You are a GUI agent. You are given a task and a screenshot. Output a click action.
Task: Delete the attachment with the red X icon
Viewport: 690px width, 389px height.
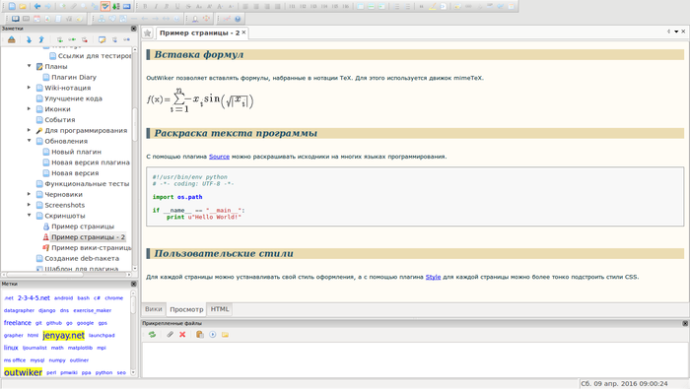(182, 335)
